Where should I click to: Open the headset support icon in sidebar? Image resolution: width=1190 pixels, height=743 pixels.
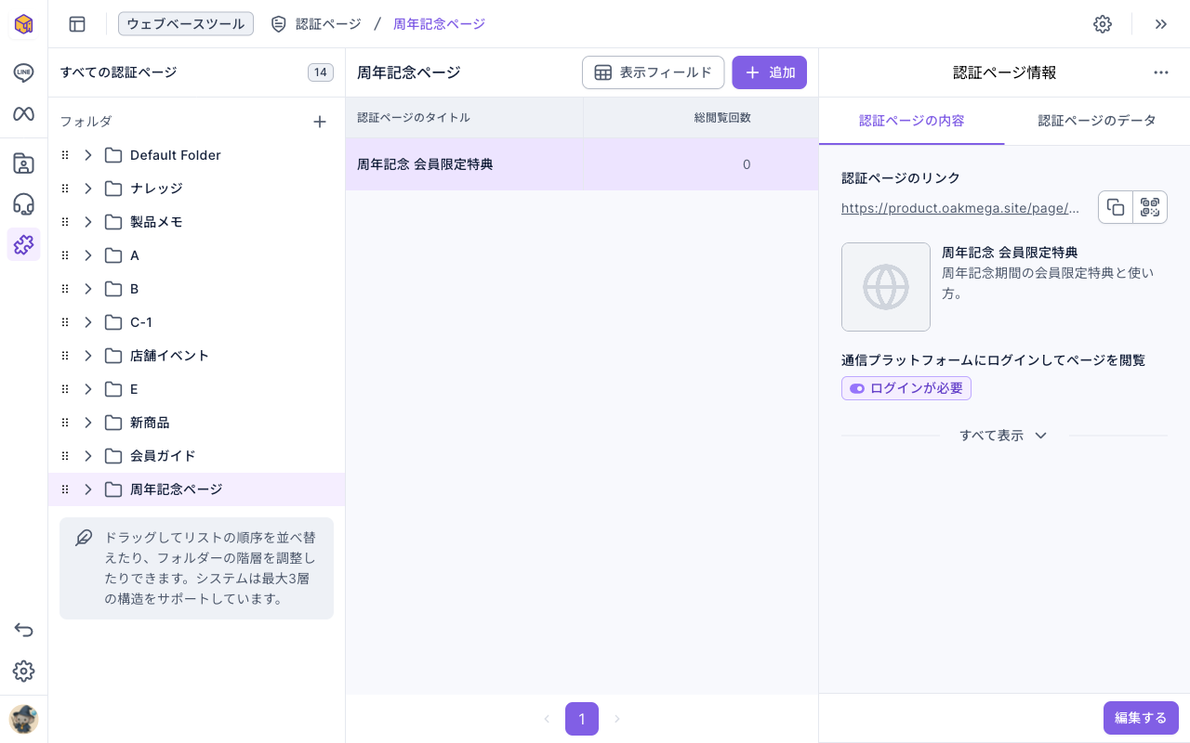coord(23,204)
